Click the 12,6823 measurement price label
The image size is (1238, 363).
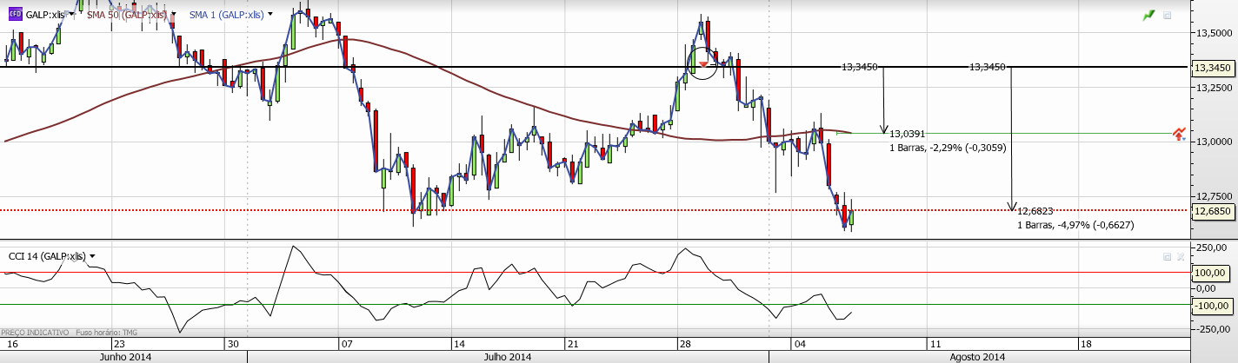click(x=1035, y=211)
